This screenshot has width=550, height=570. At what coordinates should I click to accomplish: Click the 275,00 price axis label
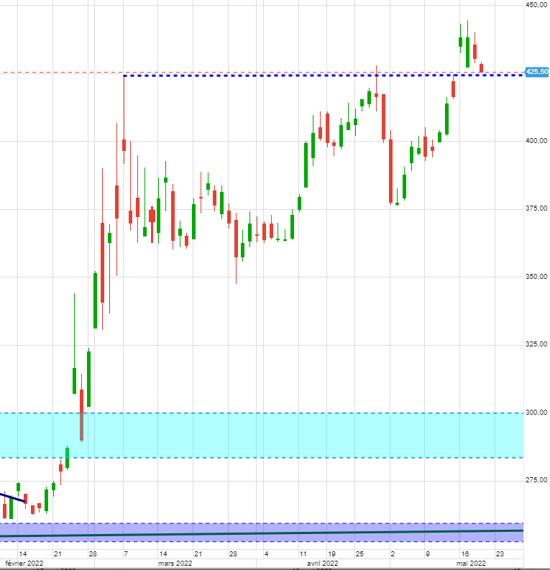536,479
